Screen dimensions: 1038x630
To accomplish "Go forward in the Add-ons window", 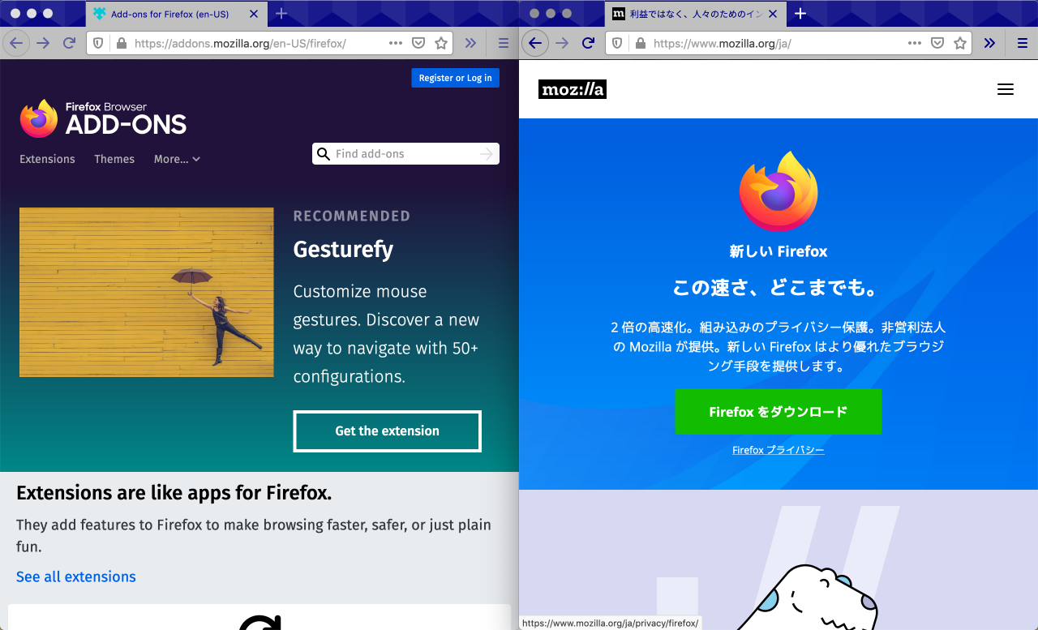I will 43,43.
